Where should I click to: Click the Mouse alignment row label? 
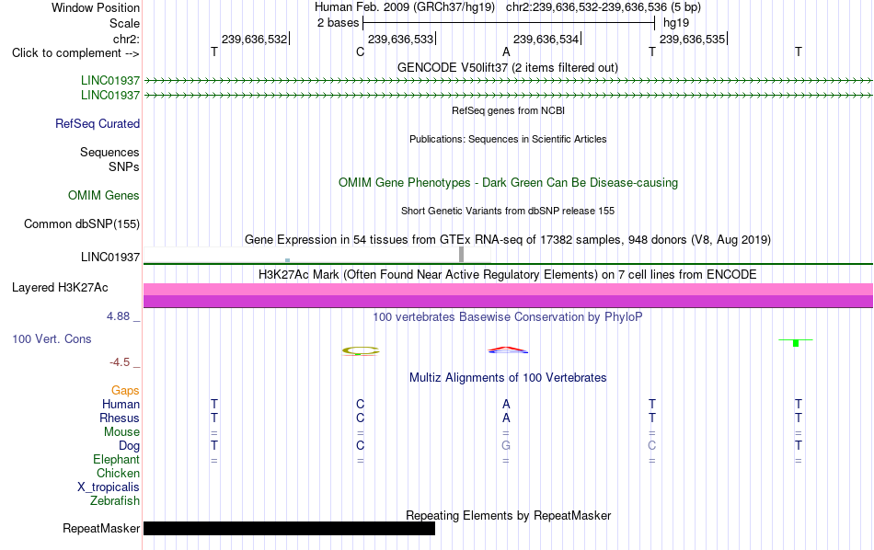coord(122,432)
